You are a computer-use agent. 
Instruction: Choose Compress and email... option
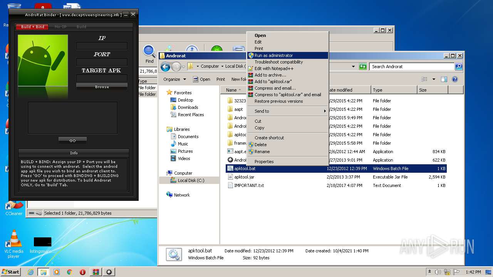(x=287, y=88)
